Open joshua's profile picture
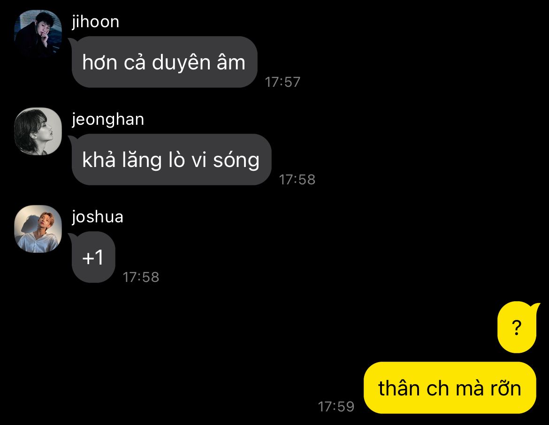 point(38,229)
